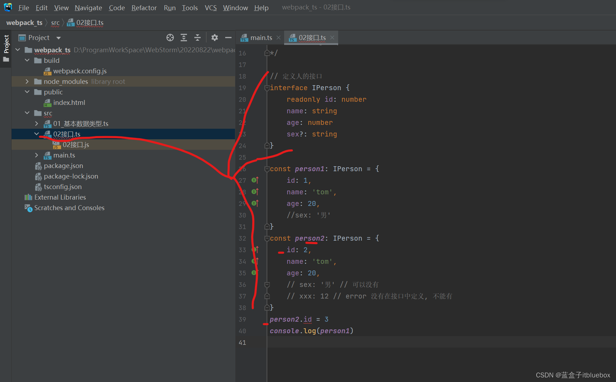Click line number 41 in the gutter
This screenshot has height=382, width=616.
[x=242, y=342]
